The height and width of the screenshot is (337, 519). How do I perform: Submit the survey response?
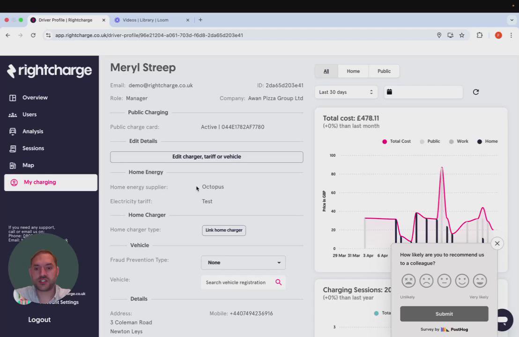point(444,314)
